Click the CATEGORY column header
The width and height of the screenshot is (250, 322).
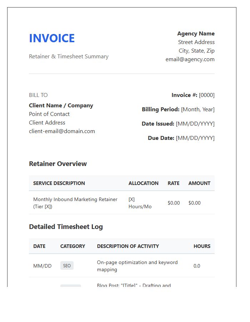[x=72, y=246]
